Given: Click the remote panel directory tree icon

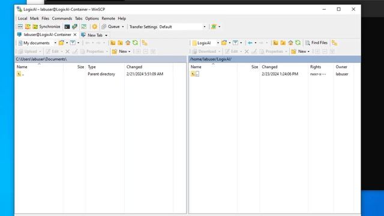Looking at the screenshot, I should tap(335, 43).
